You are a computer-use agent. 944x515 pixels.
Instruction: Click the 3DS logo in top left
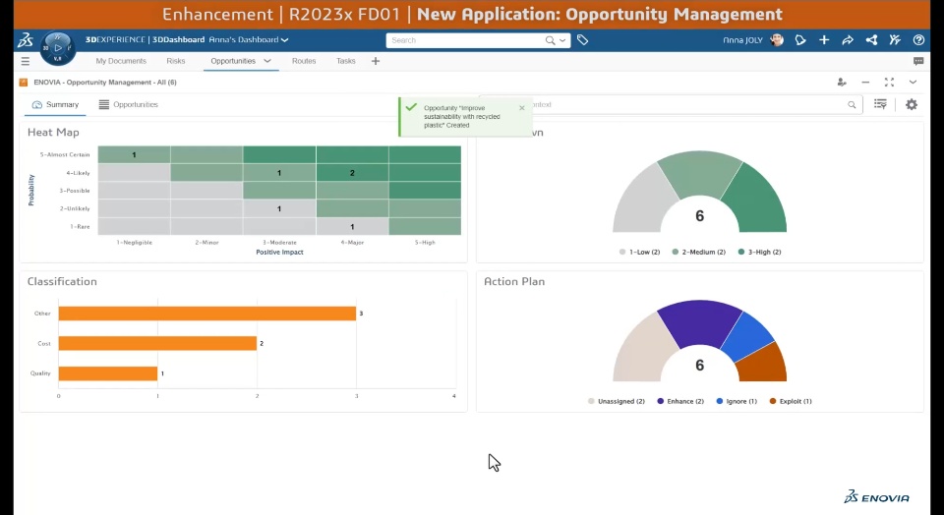pos(26,40)
